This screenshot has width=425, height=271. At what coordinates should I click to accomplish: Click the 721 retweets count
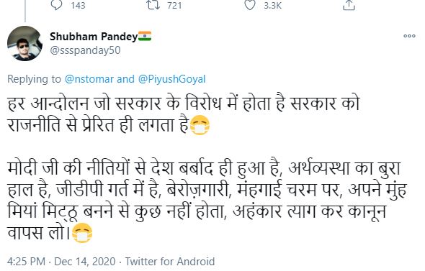click(x=174, y=6)
